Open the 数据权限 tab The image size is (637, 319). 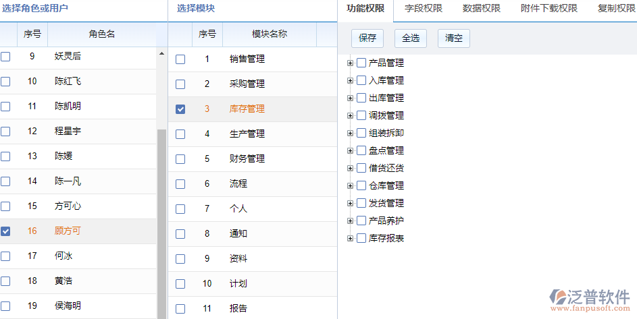coord(482,9)
